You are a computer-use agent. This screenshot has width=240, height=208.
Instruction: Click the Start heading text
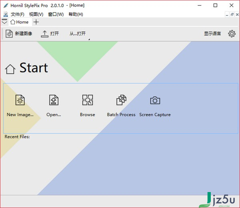(34, 67)
